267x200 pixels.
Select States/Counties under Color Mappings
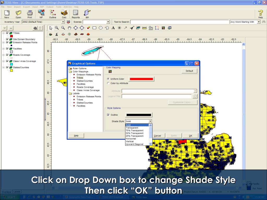click(x=84, y=81)
